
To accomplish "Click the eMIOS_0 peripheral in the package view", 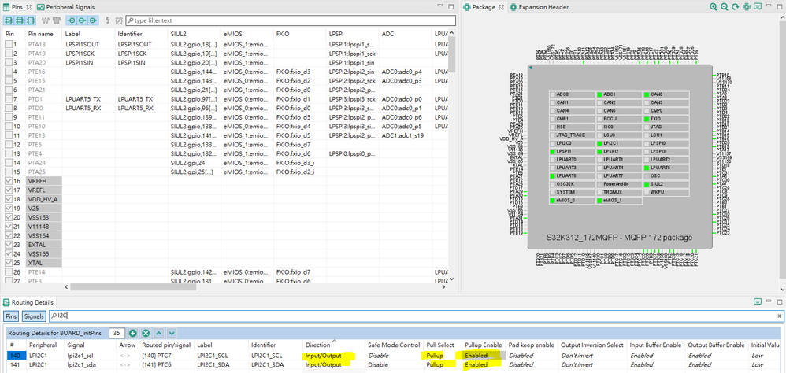I will pyautogui.click(x=571, y=200).
